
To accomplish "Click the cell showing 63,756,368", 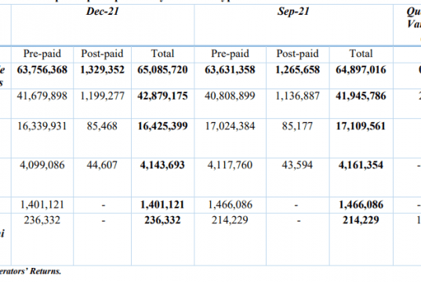I will pyautogui.click(x=42, y=70).
